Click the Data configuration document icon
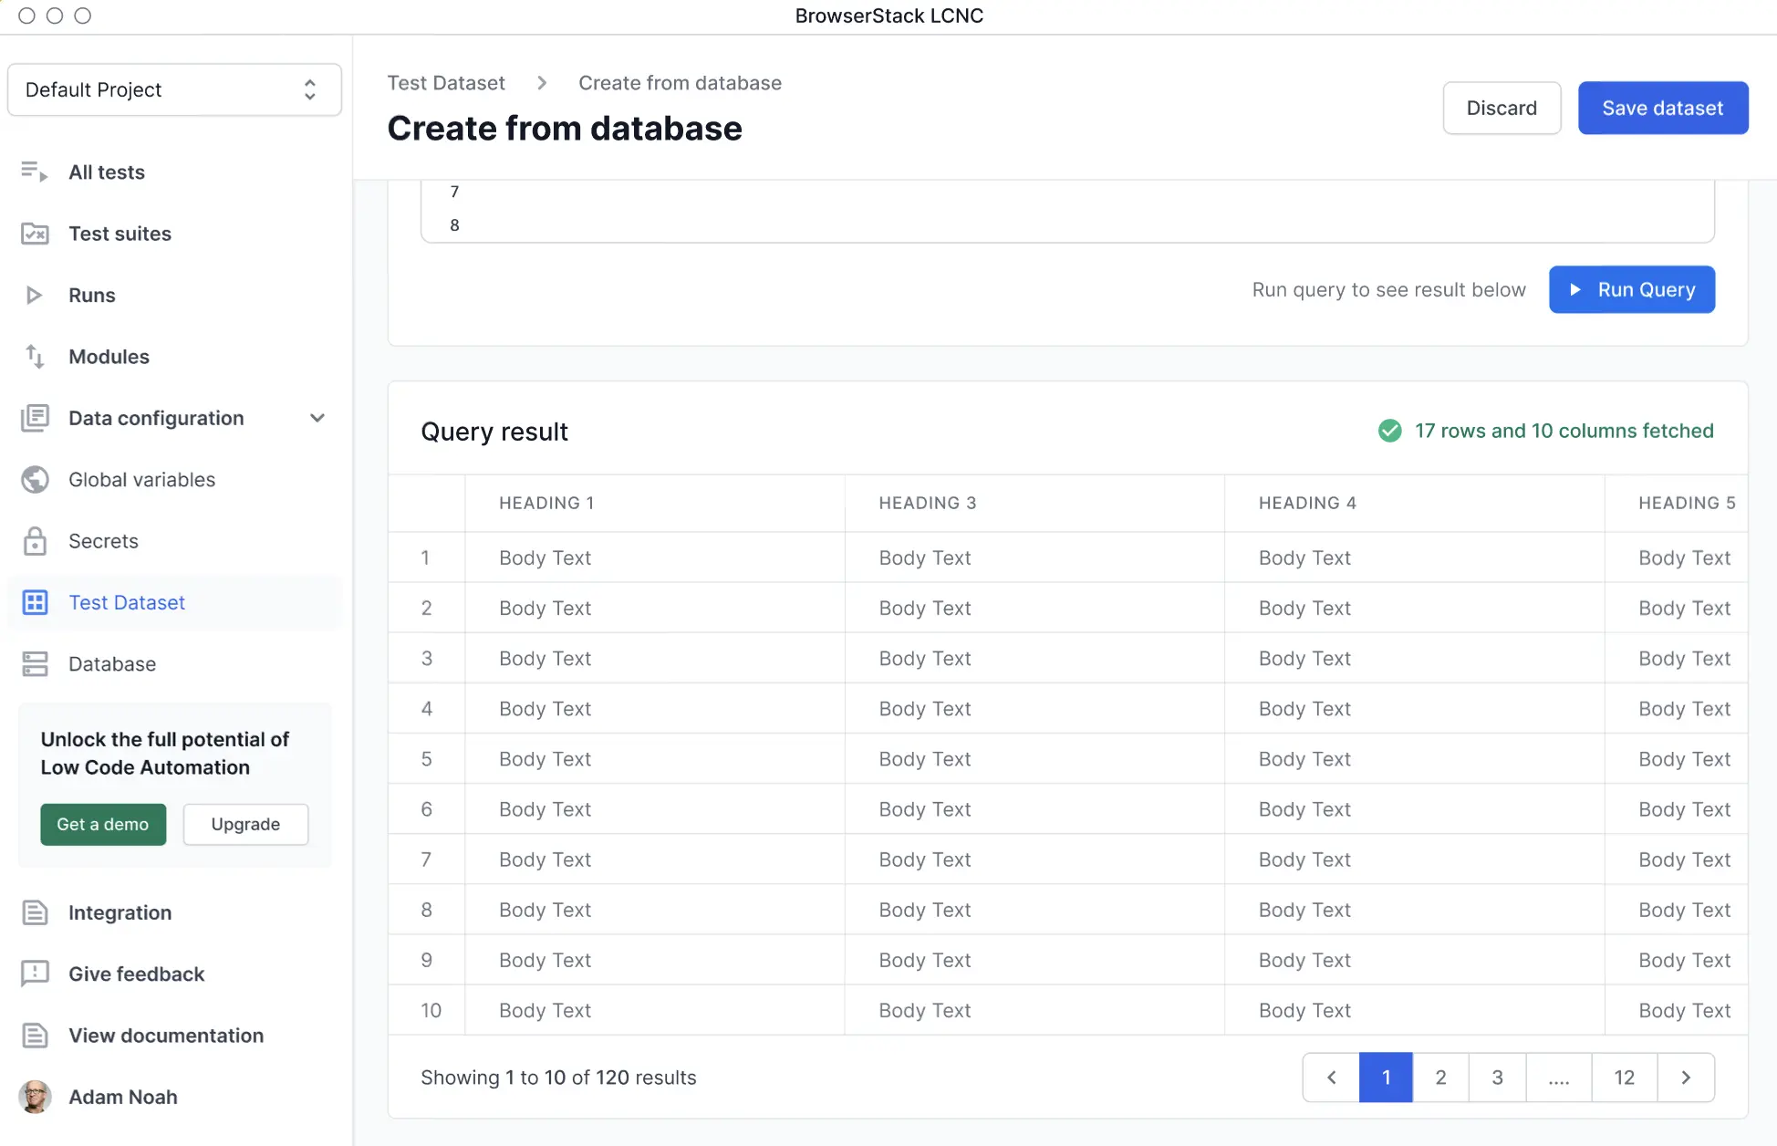The height and width of the screenshot is (1146, 1777). [35, 418]
